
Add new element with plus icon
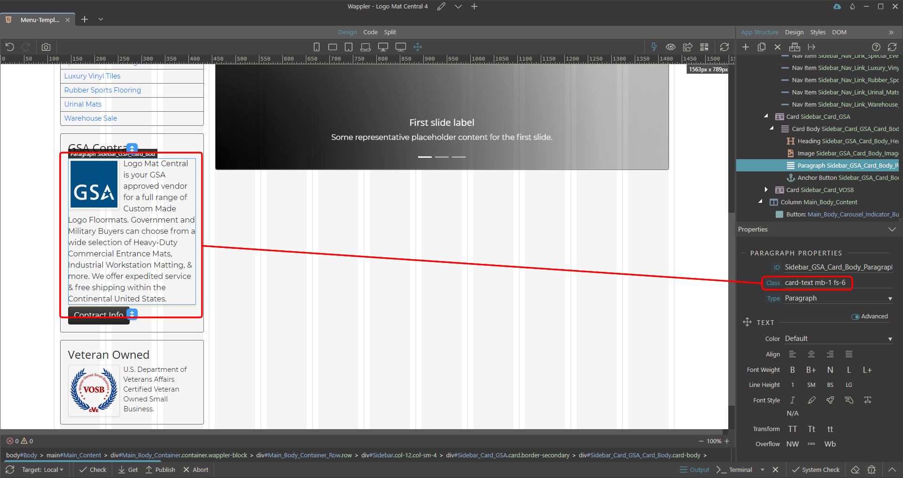[746, 47]
